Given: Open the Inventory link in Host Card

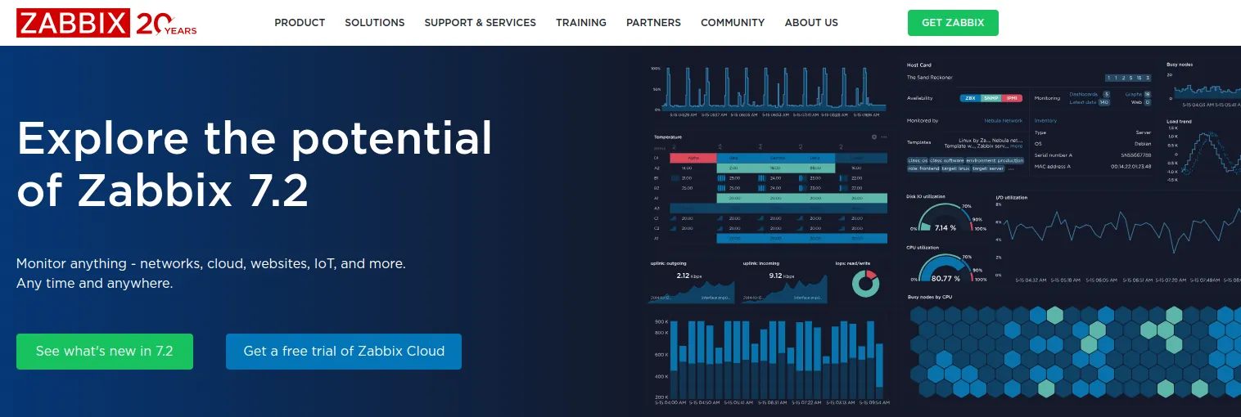Looking at the screenshot, I should 1045,121.
